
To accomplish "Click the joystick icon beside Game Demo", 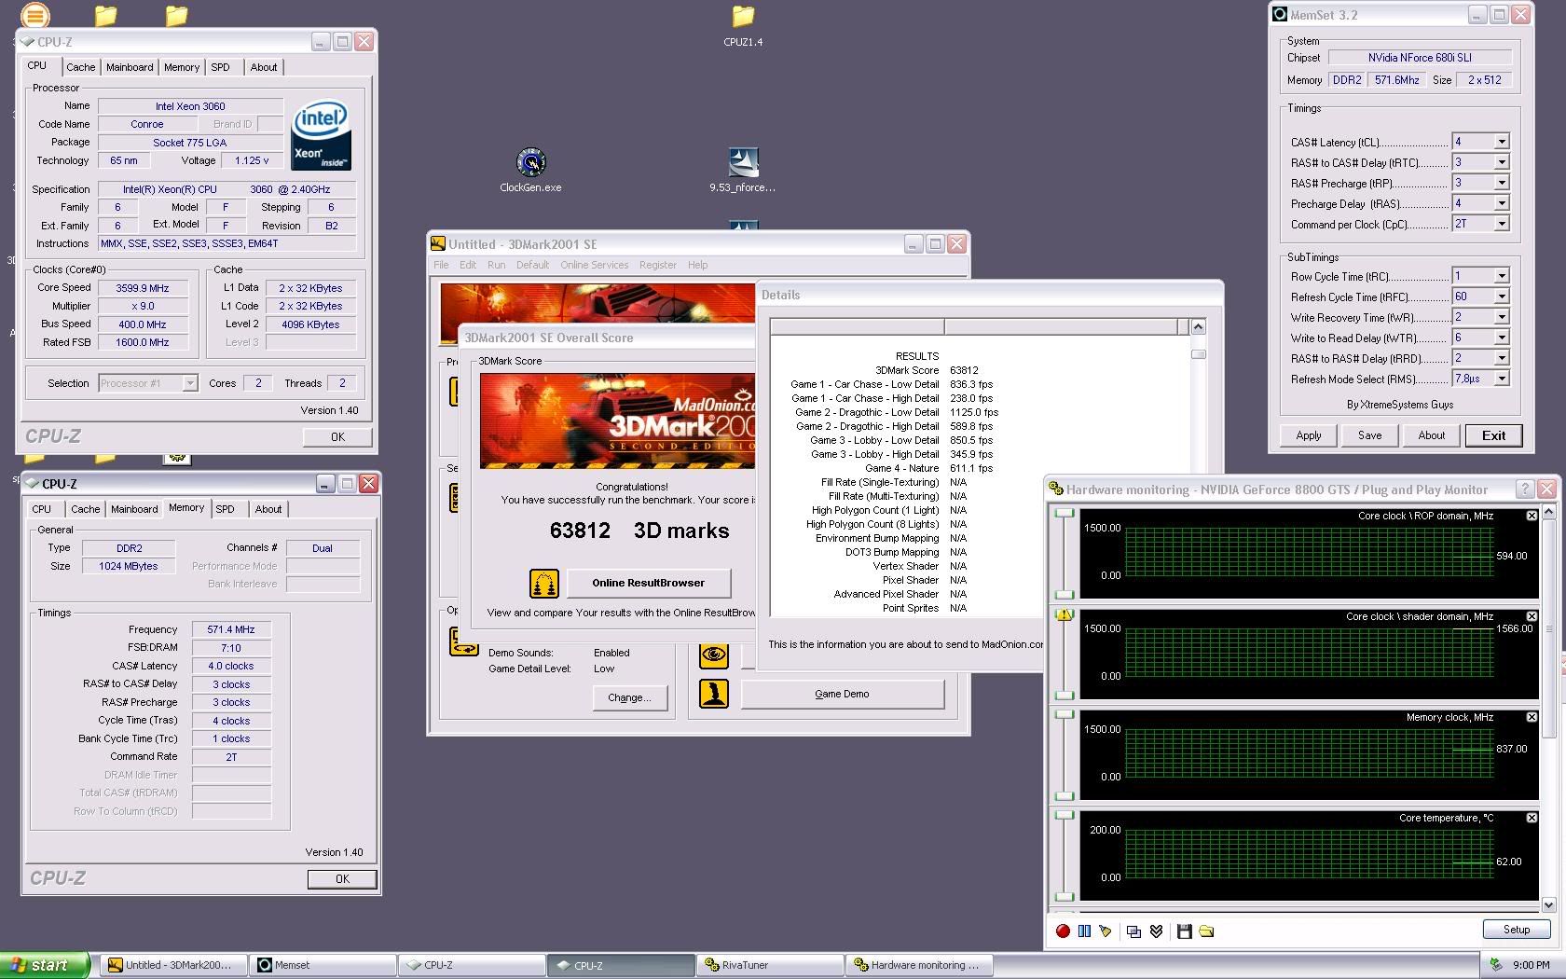I will (714, 694).
